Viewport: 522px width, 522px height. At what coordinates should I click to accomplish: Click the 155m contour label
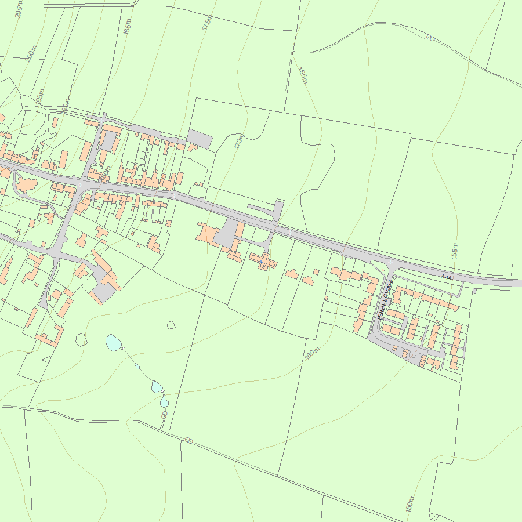pos(454,251)
